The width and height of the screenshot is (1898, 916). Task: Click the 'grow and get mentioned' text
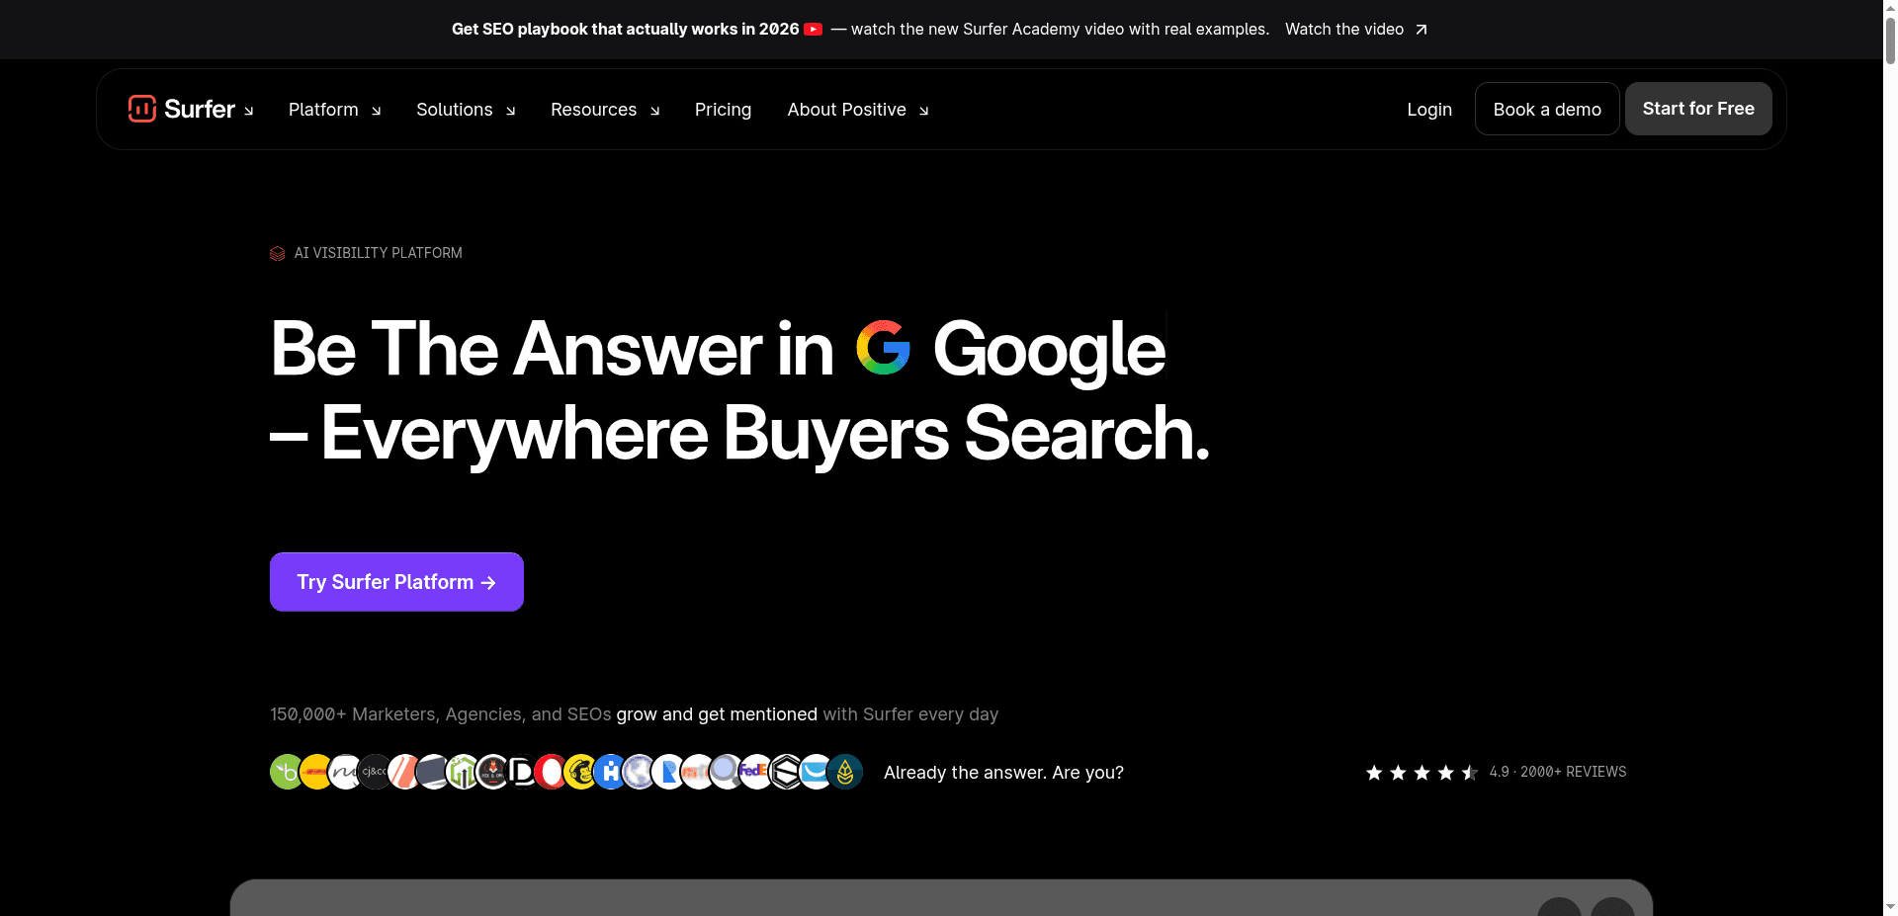point(717,714)
